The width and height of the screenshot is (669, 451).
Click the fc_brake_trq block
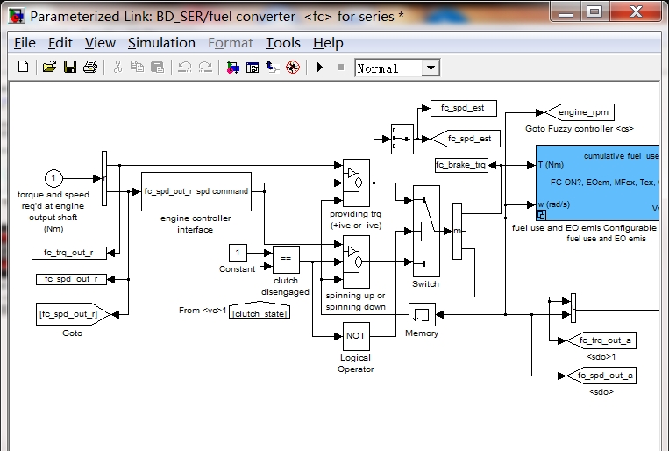coord(461,165)
